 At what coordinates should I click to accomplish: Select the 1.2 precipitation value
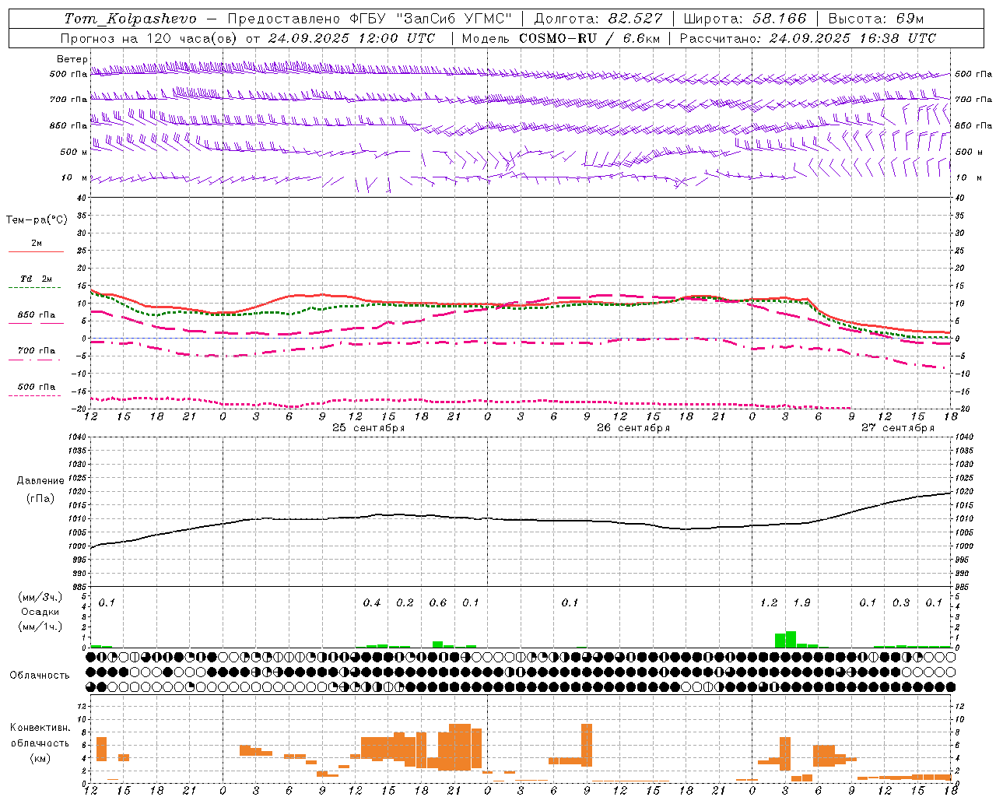(769, 603)
